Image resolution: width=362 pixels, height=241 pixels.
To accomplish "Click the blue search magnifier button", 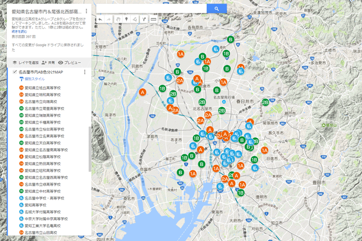I will point(216,9).
